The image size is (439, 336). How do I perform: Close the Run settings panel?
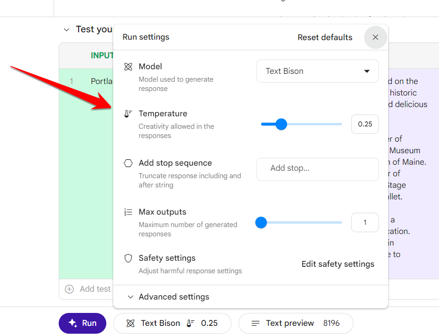tap(375, 37)
